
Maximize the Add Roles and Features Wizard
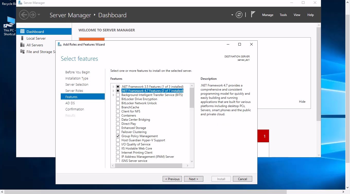click(x=240, y=44)
